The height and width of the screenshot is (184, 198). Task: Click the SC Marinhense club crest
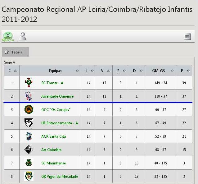pos(29,163)
